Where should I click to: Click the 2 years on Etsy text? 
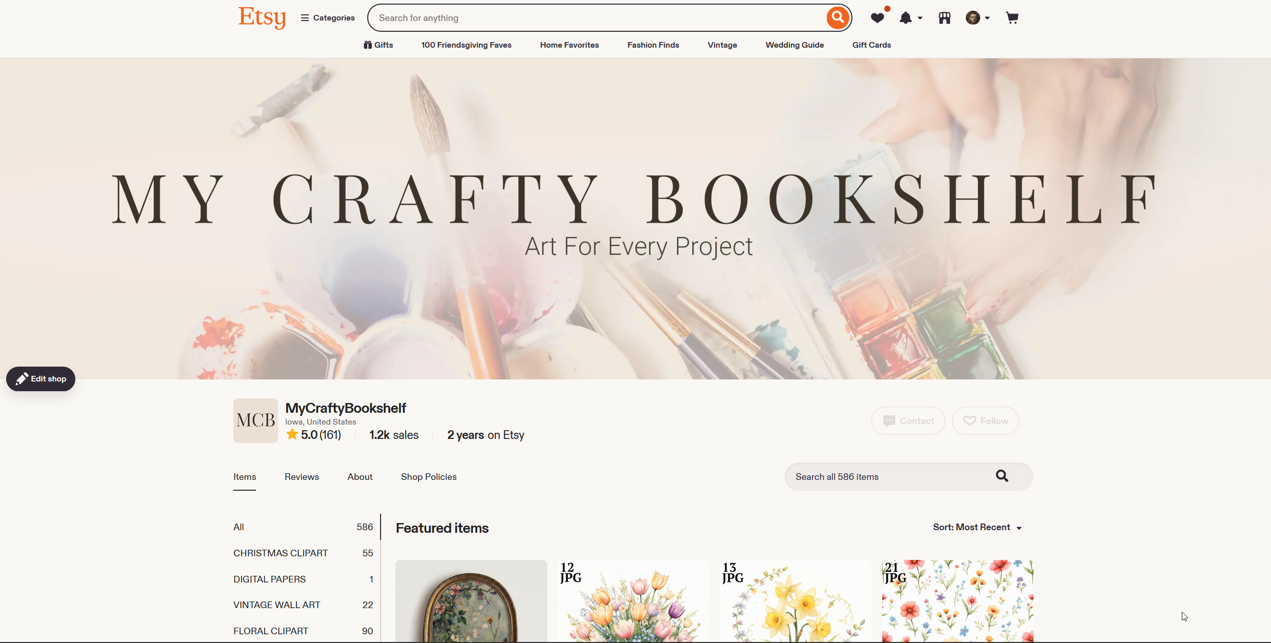486,435
